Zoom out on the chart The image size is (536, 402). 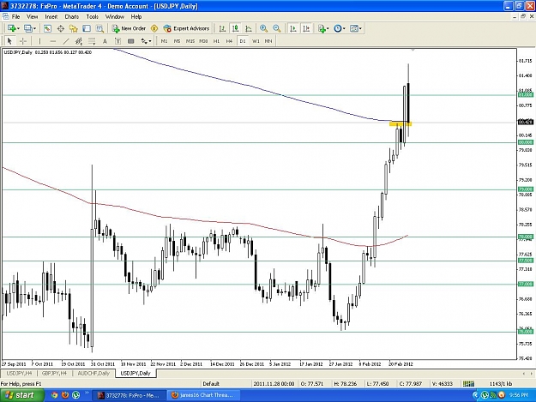pos(276,28)
